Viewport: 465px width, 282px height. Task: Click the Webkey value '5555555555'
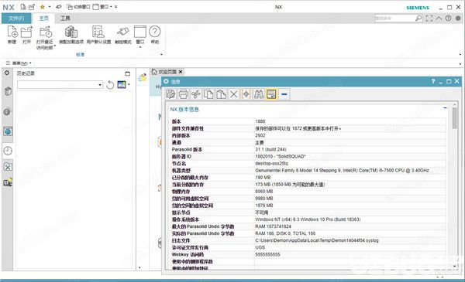point(267,254)
